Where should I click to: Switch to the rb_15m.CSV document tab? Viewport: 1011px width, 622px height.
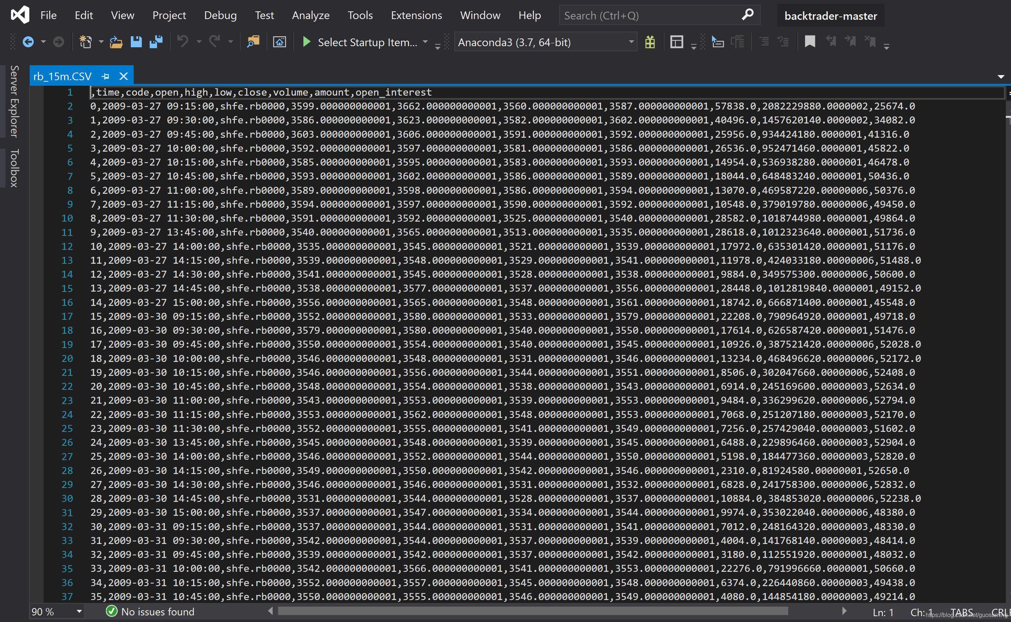tap(63, 76)
